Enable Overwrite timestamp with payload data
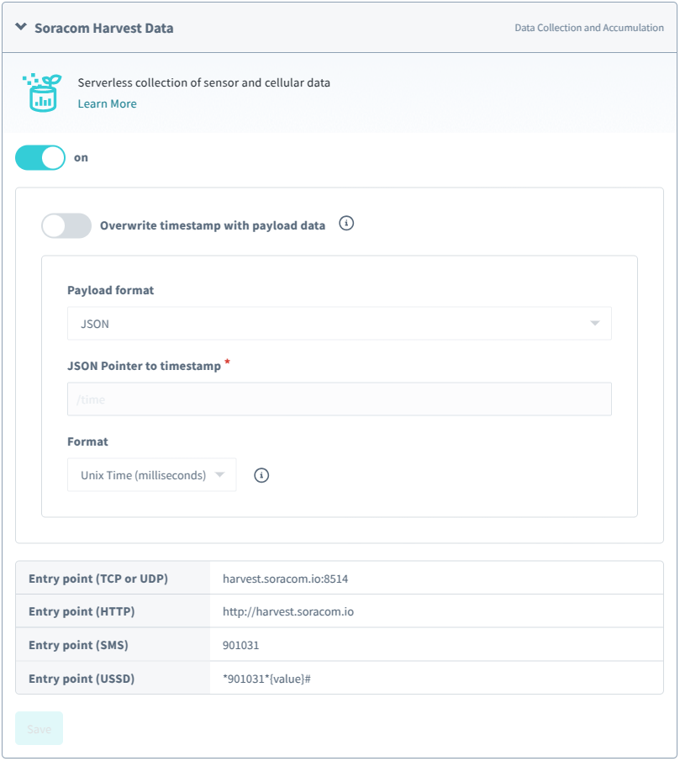Screen dimensions: 680x761 click(66, 225)
